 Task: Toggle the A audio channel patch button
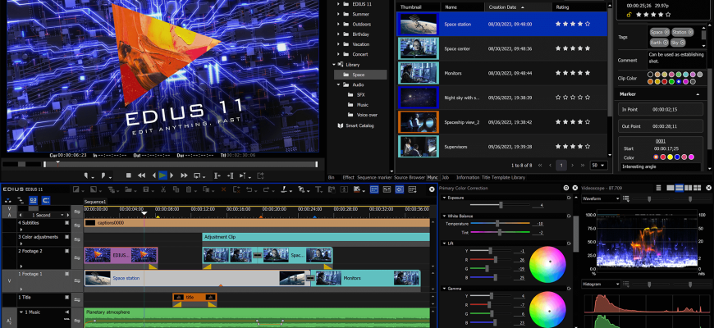click(9, 215)
